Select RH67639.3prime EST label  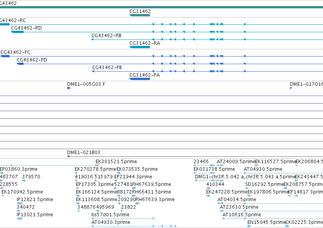point(155,200)
